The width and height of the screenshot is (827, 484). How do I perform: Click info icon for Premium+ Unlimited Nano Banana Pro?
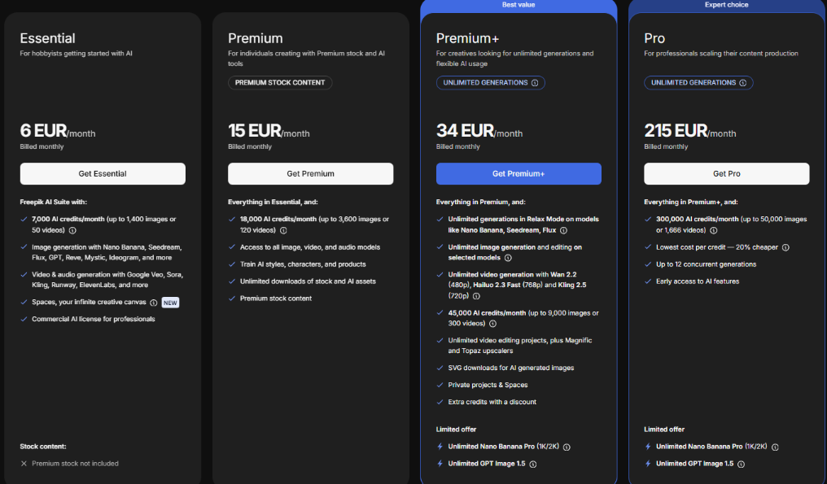point(567,447)
